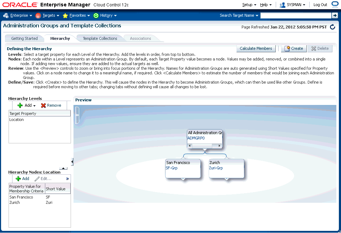Open the Search Target Name dropdown
This screenshot has height=233, width=341.
(x=239, y=15)
